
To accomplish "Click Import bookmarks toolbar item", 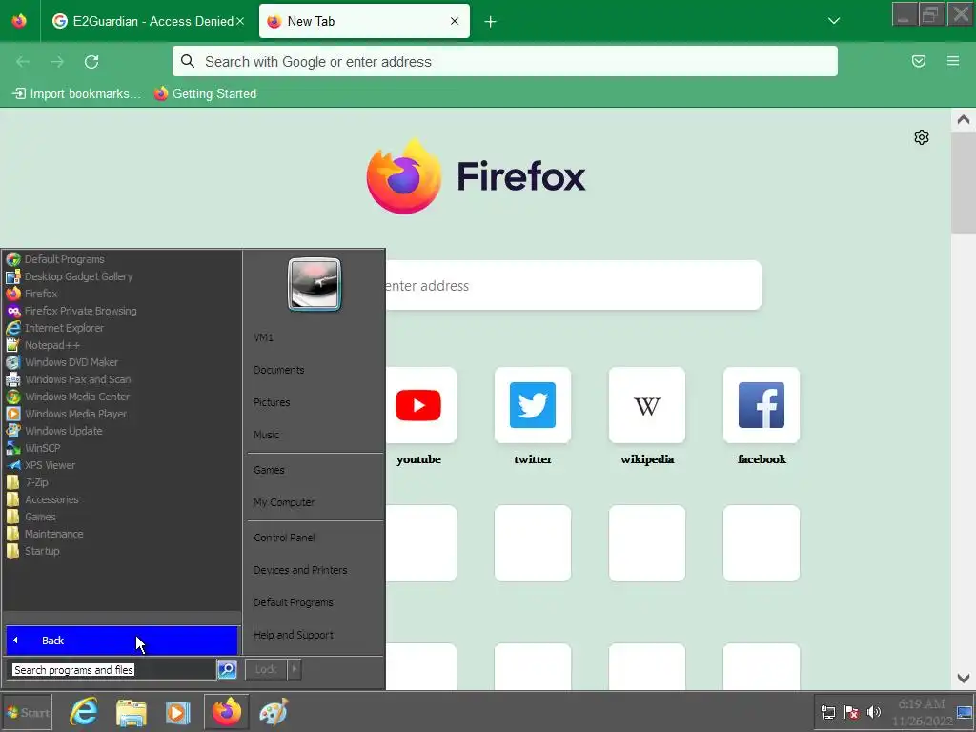I will coord(76,94).
